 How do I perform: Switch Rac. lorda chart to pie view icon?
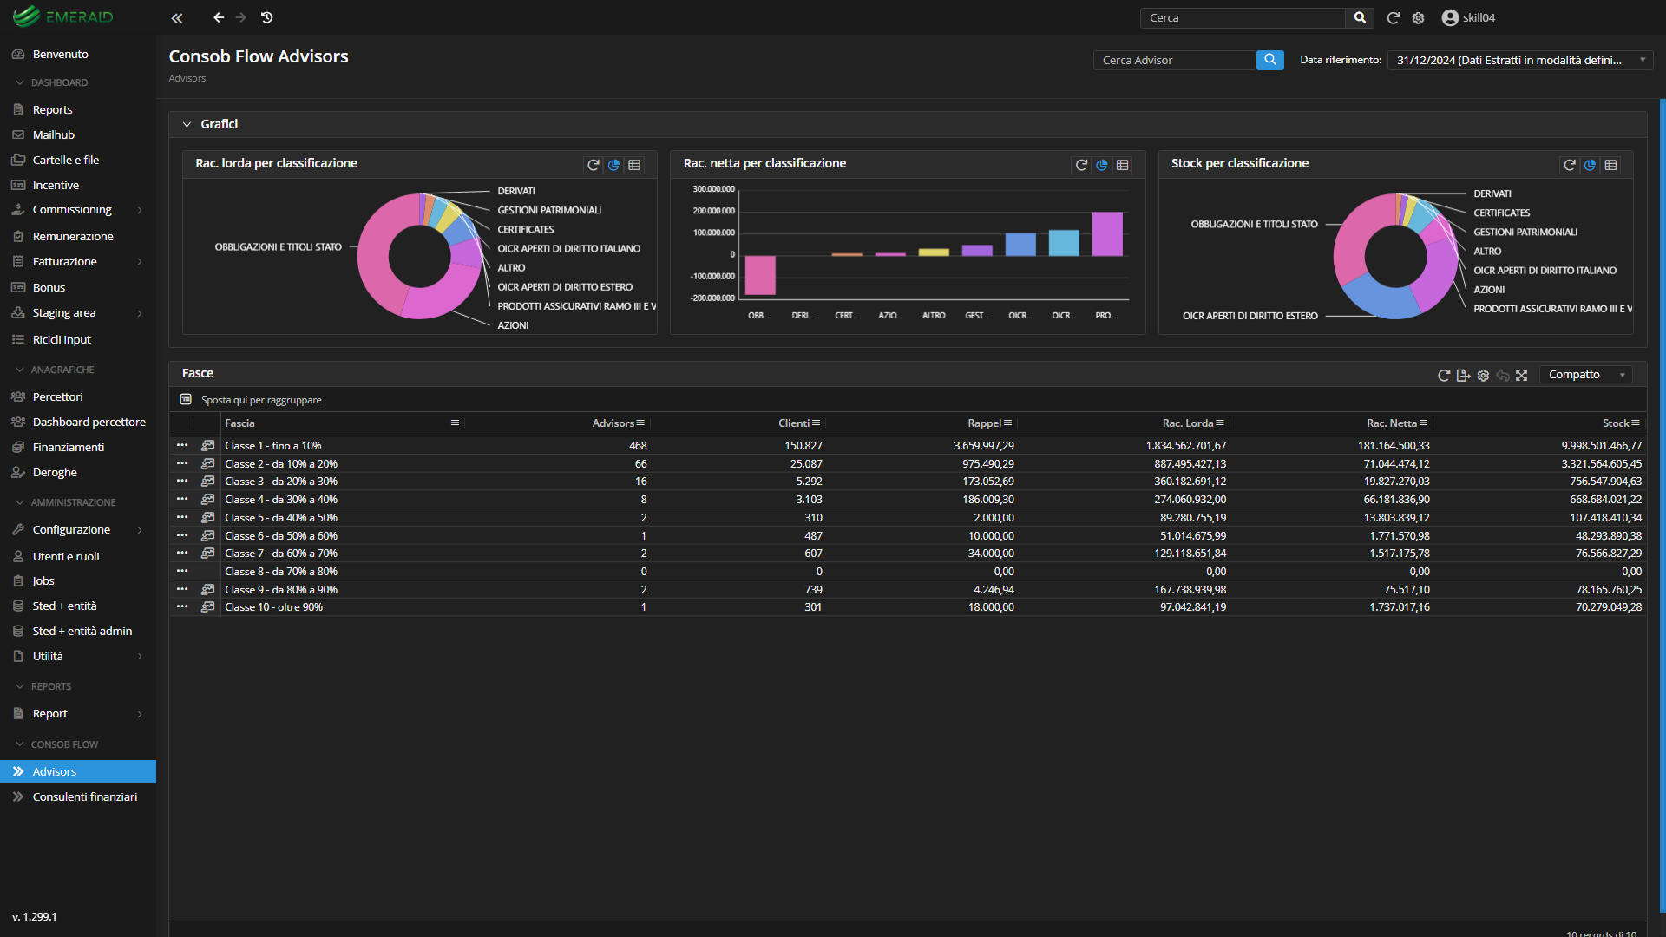point(614,165)
